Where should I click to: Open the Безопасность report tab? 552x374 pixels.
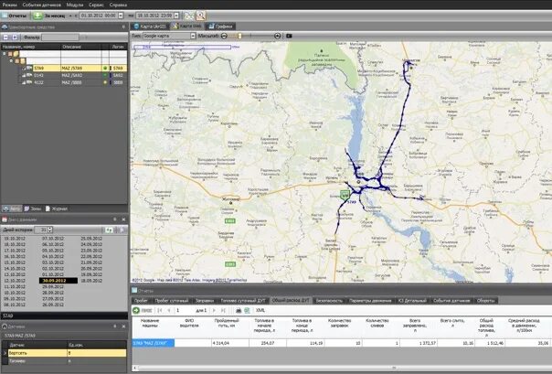329,301
